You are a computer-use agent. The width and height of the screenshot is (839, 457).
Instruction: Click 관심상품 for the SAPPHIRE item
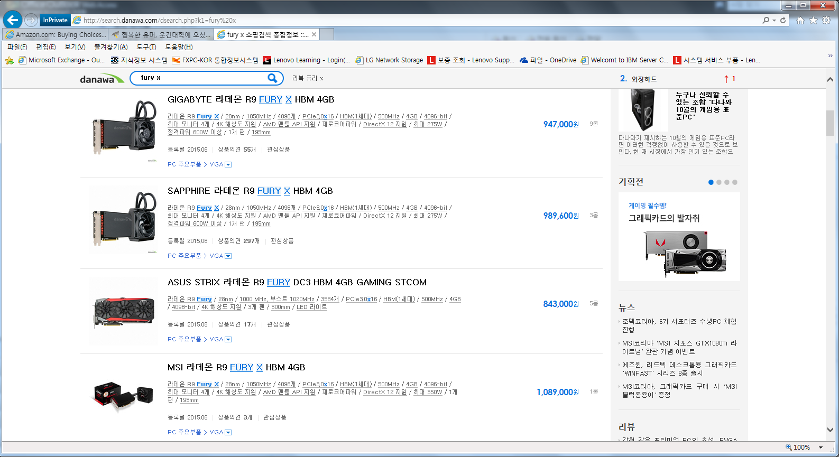pyautogui.click(x=282, y=241)
